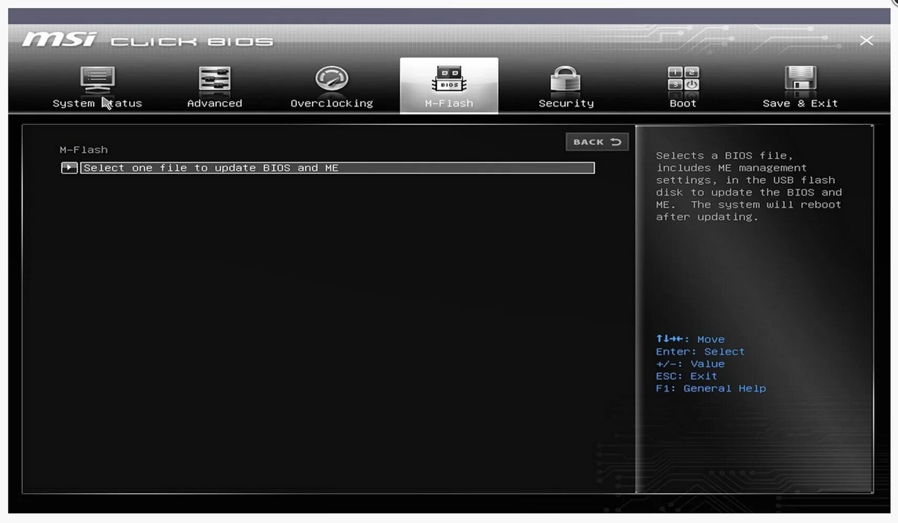Switch to the Security tab label
898x523 pixels.
566,104
